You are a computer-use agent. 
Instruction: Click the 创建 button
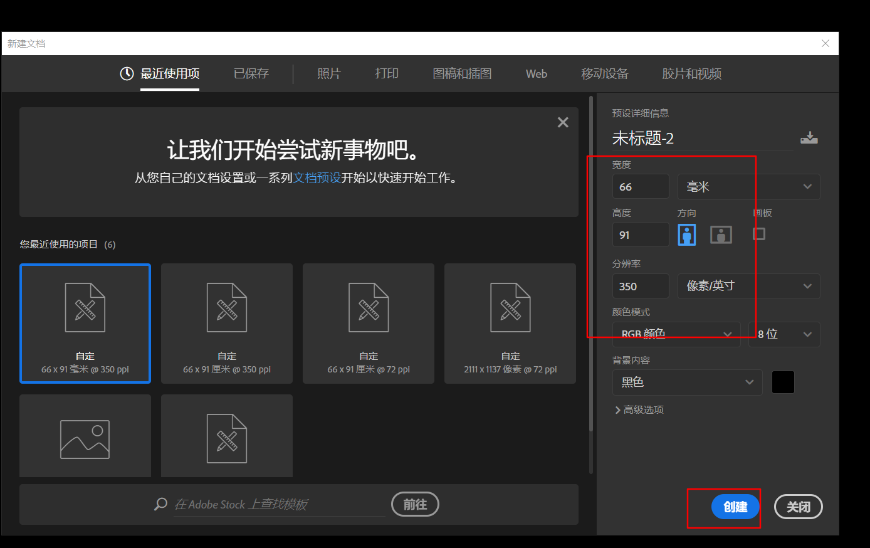735,507
